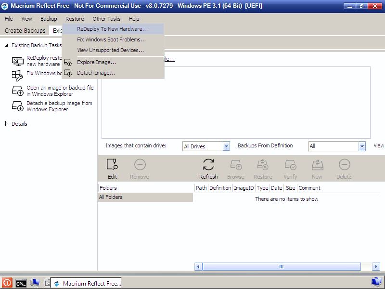Click the network computers taskbar icon

pyautogui.click(x=35, y=283)
